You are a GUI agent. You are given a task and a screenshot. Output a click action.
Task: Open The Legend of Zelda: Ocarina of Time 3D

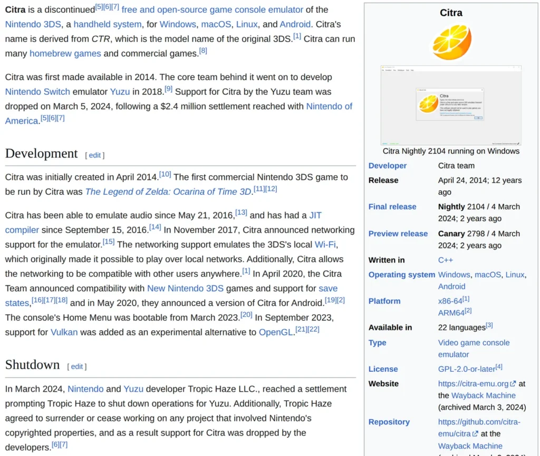pyautogui.click(x=168, y=192)
